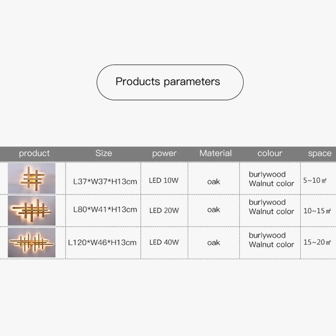The image size is (336, 336).
Task: Click the colour column header
Action: [x=270, y=153]
